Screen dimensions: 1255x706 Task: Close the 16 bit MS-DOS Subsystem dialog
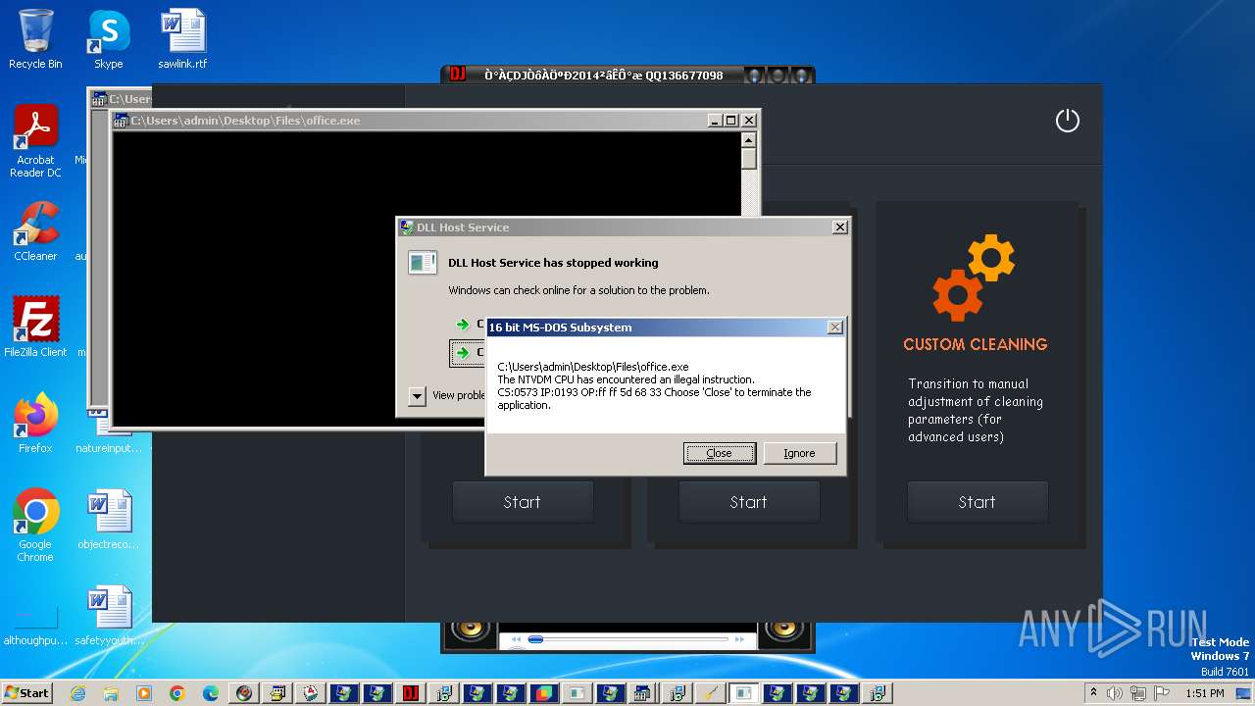(x=834, y=328)
